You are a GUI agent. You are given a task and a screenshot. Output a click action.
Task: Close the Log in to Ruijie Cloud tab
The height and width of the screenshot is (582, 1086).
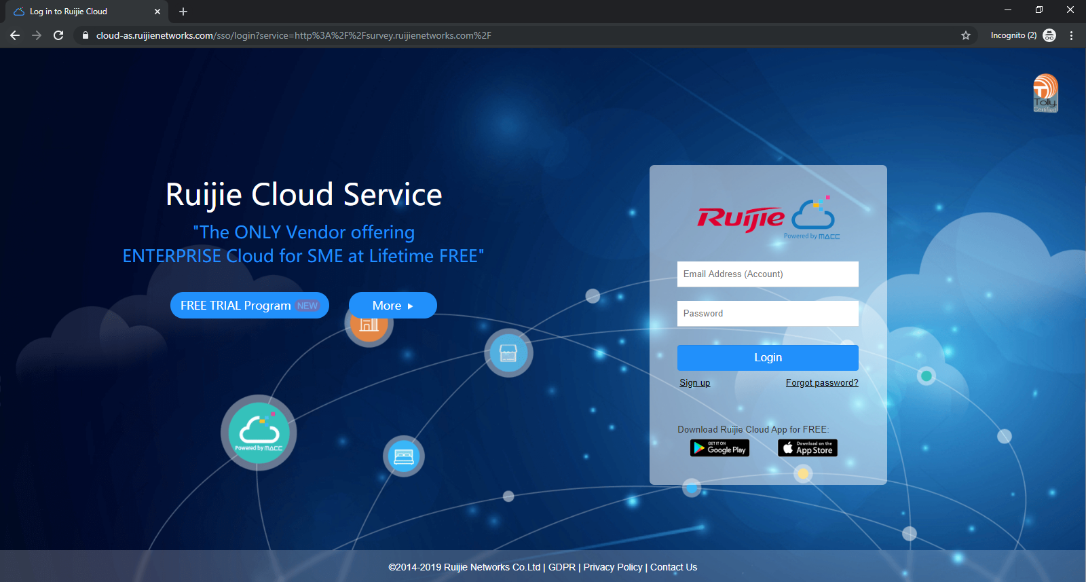click(x=157, y=12)
